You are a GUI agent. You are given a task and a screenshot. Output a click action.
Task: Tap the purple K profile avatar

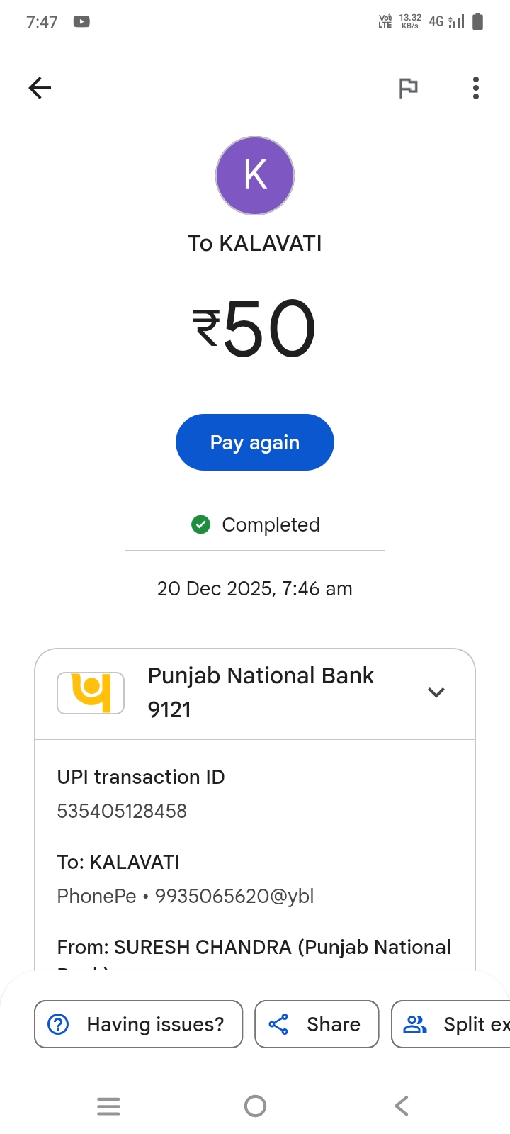(x=255, y=176)
